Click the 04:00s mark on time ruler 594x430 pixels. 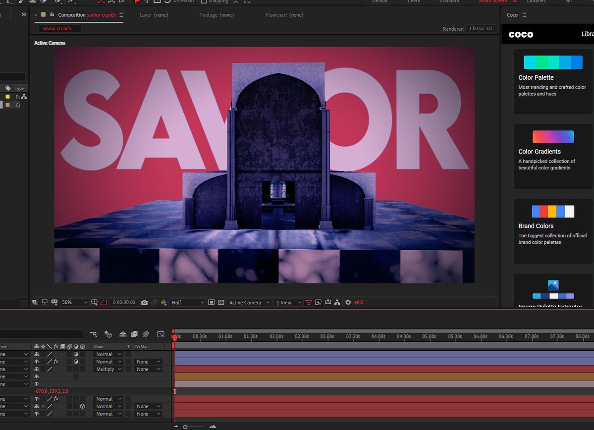click(x=378, y=336)
